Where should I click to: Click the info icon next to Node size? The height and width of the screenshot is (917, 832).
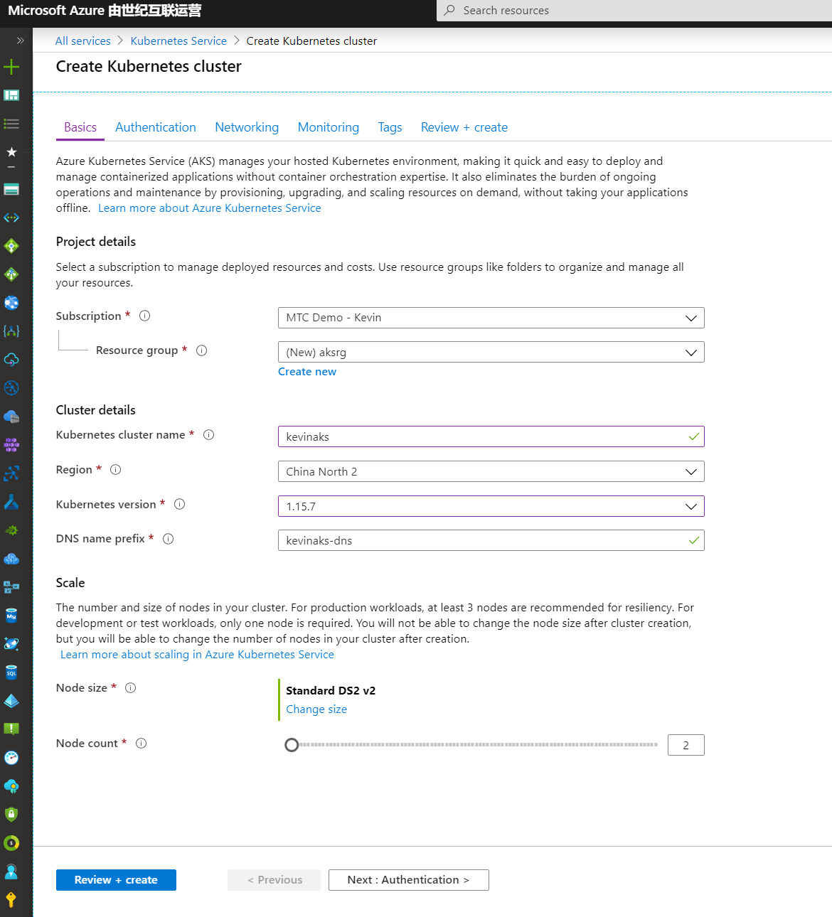pyautogui.click(x=131, y=688)
